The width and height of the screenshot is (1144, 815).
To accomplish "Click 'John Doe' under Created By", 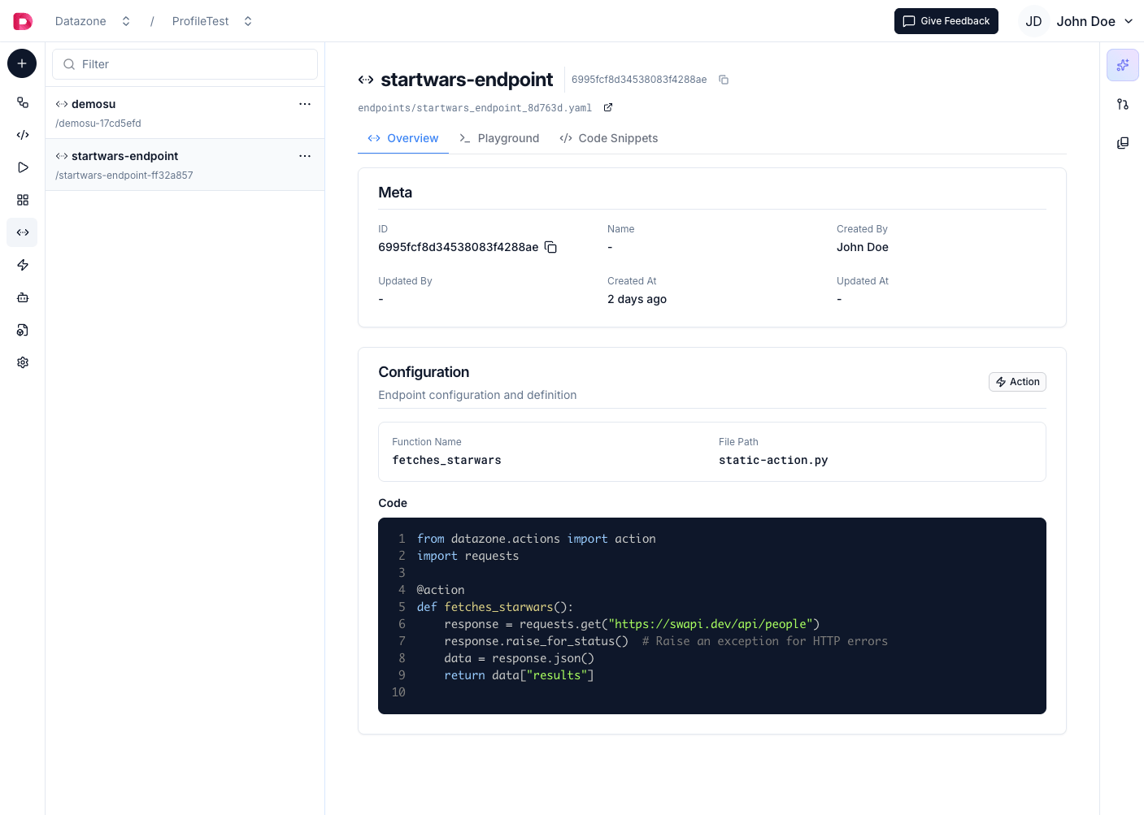I will [x=863, y=247].
